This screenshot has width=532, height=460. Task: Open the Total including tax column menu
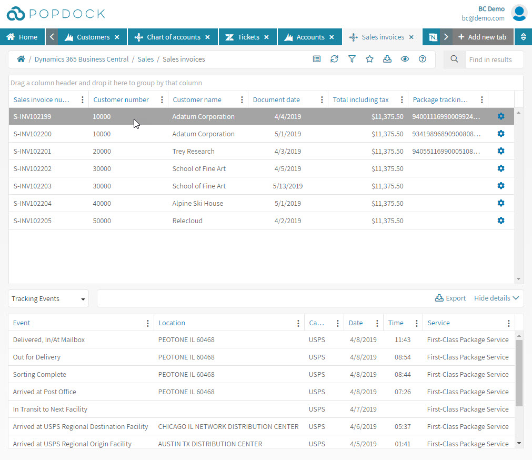(402, 99)
